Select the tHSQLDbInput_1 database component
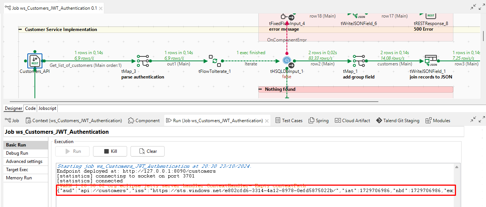 (287, 61)
